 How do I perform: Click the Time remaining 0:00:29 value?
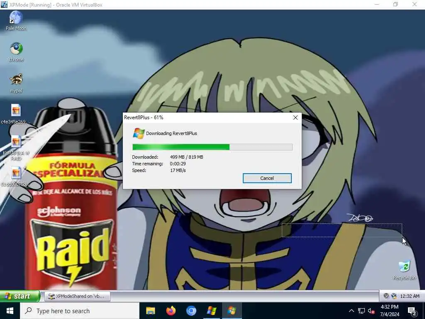click(178, 164)
